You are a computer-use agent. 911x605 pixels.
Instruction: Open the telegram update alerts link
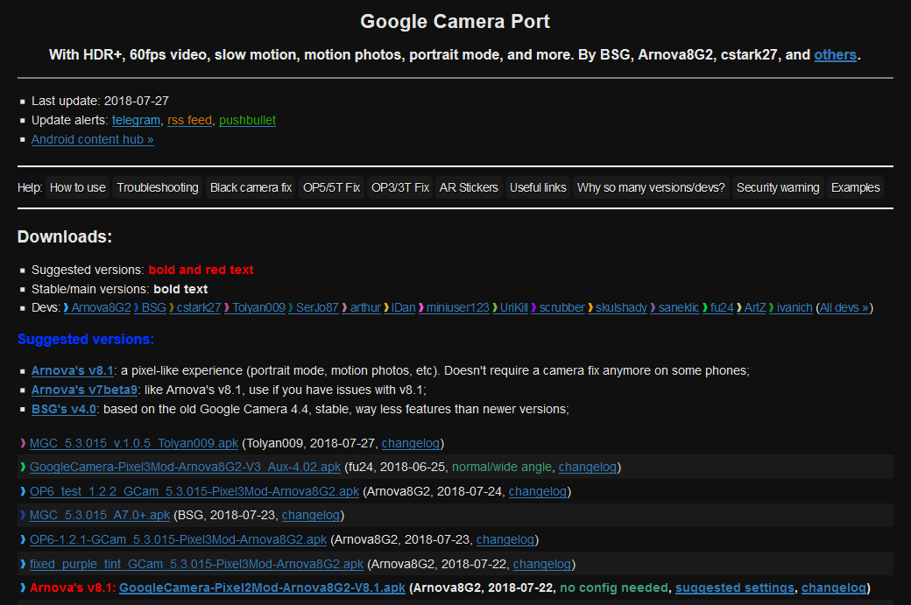(136, 120)
